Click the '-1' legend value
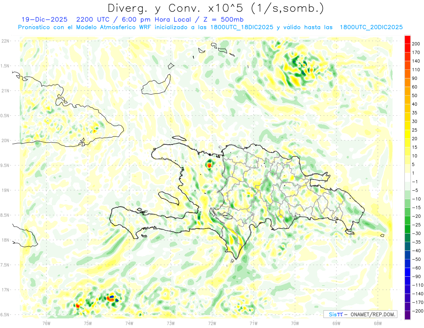The image size is (424, 328). (414, 182)
